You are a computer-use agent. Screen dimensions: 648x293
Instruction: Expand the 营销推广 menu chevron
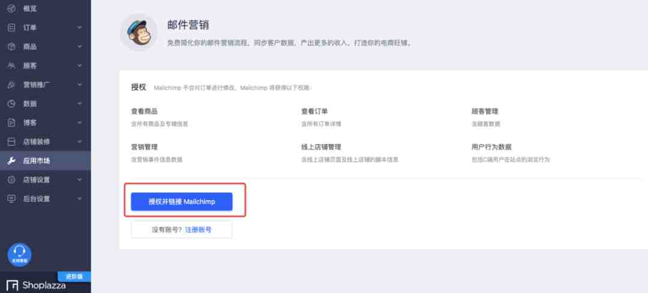point(79,84)
